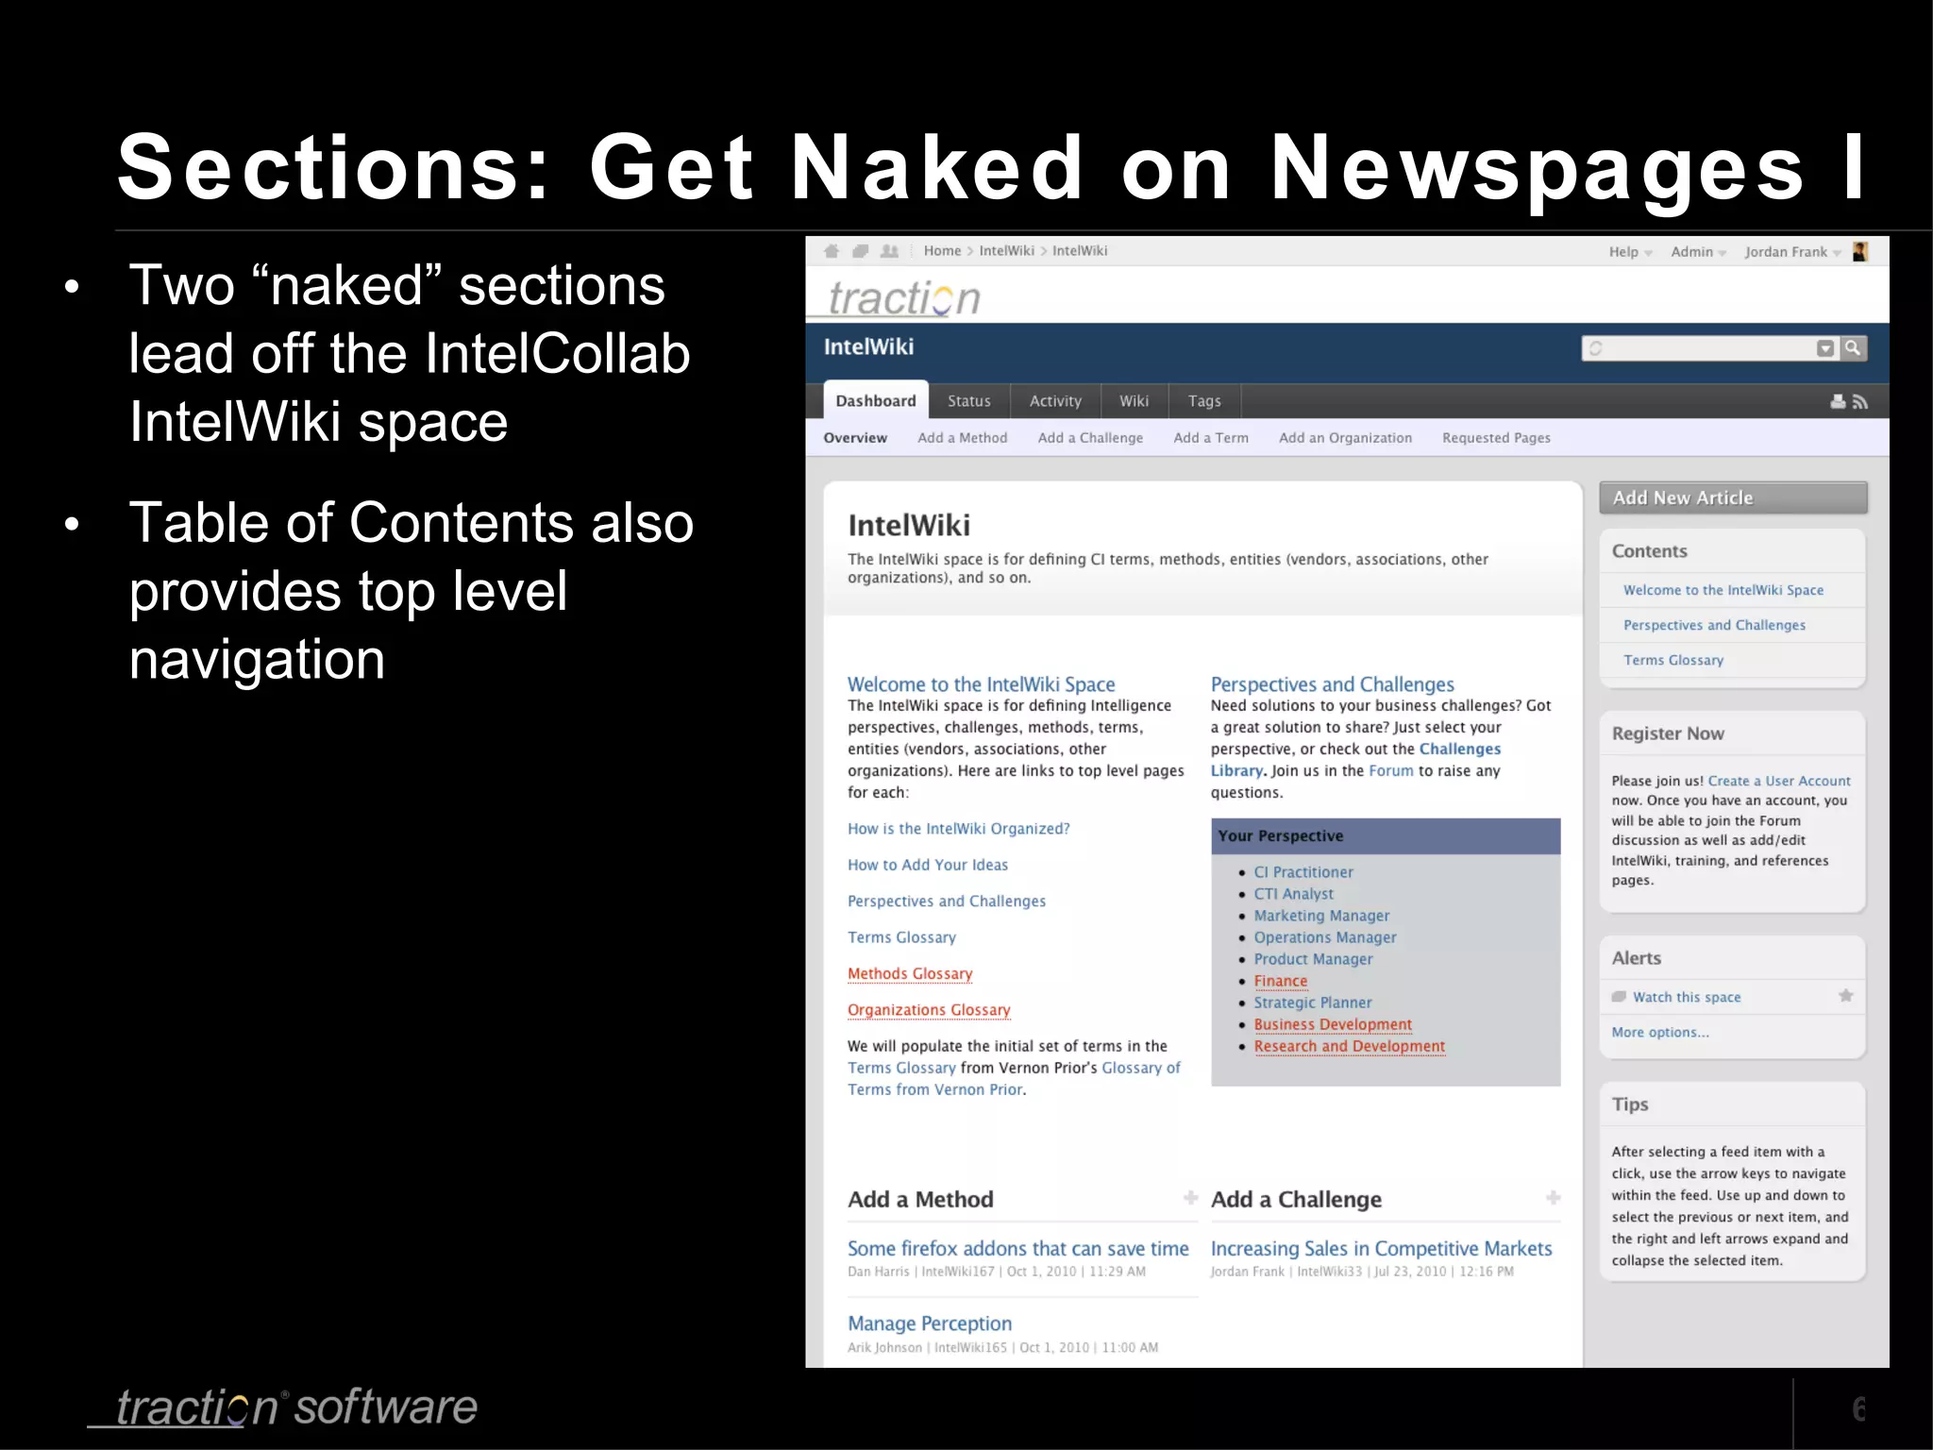Select the Research and Development perspective
This screenshot has height=1450, width=1933.
(x=1350, y=1046)
